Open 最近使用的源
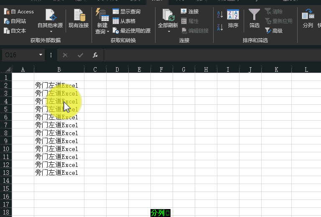This screenshot has width=321, height=217. pos(132,30)
